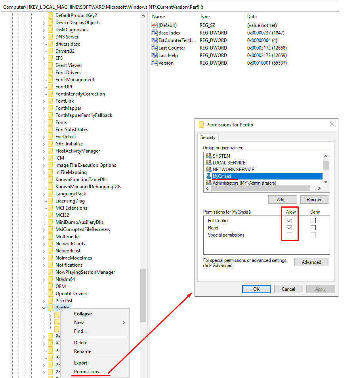Select Rename from the context menu
Image resolution: width=357 pixels, height=378 pixels.
tap(83, 351)
